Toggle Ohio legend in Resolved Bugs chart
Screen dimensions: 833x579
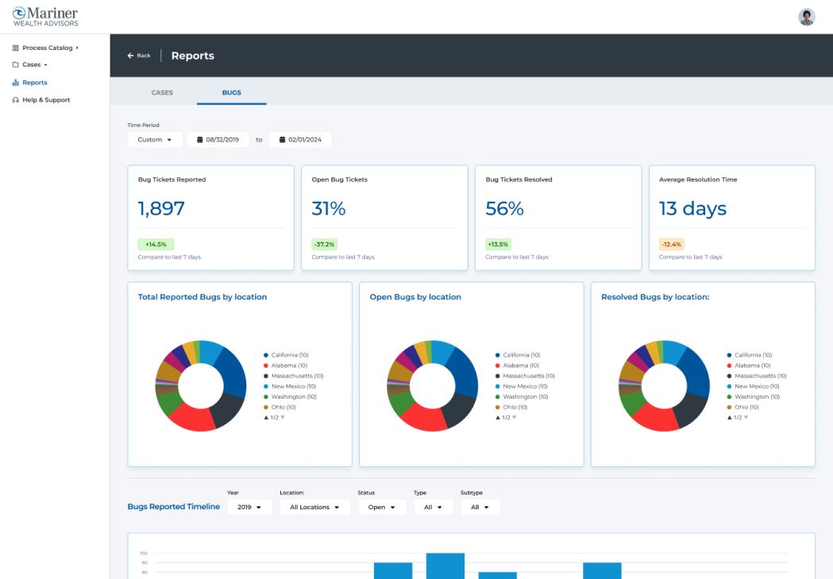[744, 407]
